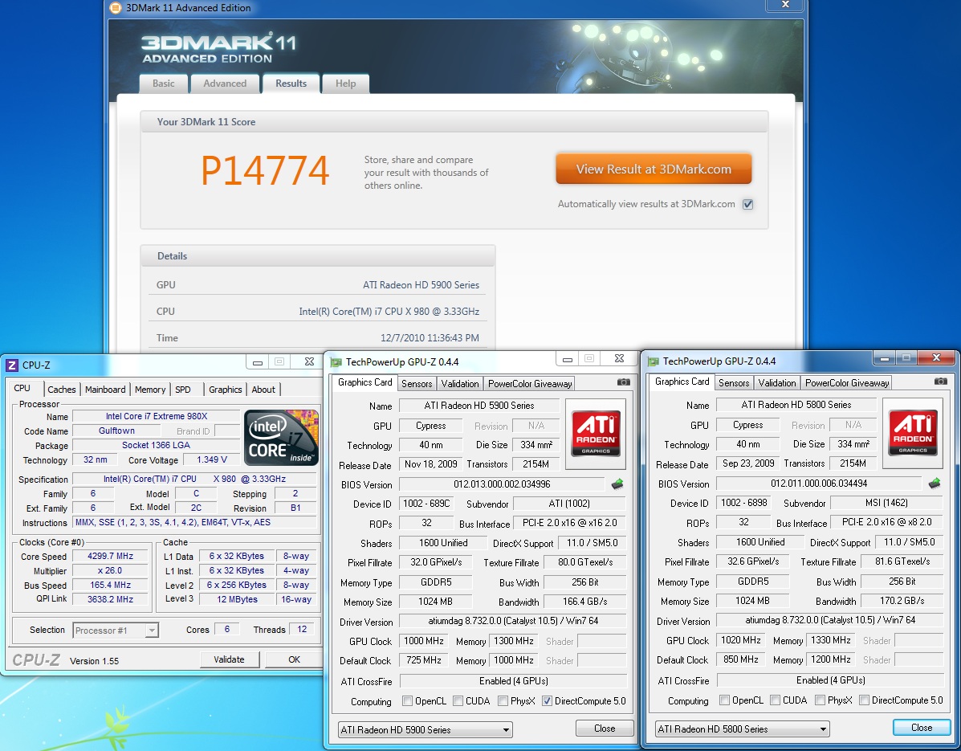Open PowerColor Giveaway tab in 5800 GPU-Z
Screen dimensions: 961x751
click(x=847, y=383)
